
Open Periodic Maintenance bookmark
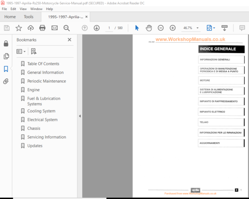[x=46, y=81]
